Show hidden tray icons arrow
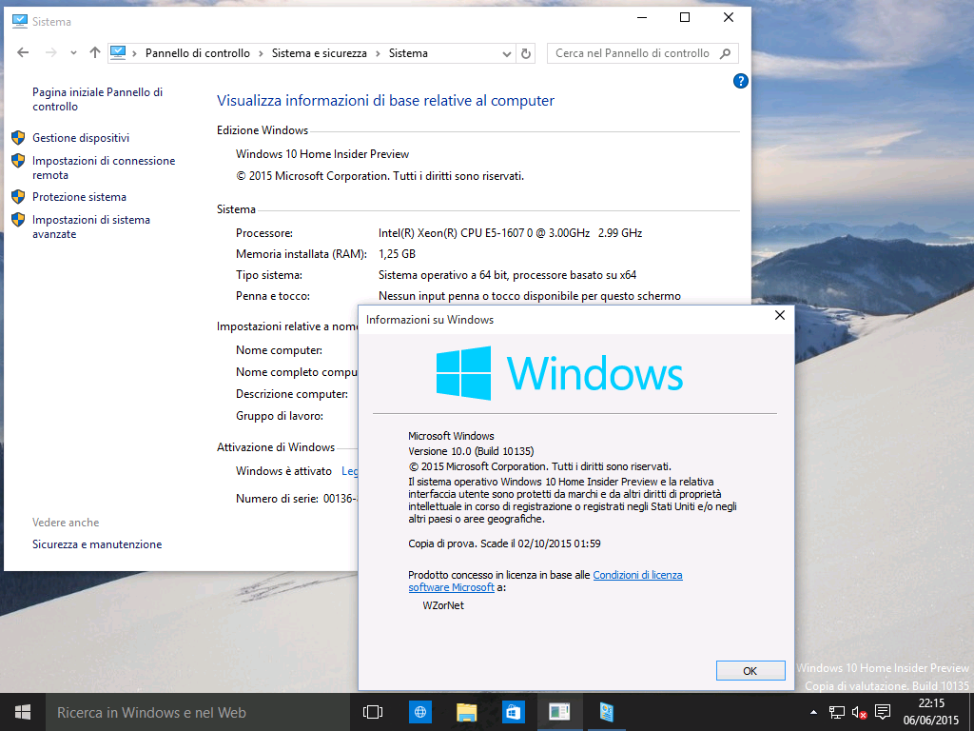 tap(814, 712)
